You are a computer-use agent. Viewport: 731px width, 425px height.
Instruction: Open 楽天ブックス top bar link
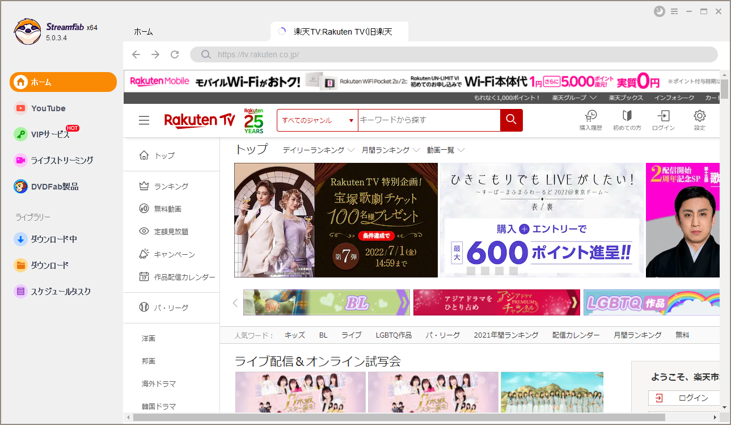click(626, 98)
